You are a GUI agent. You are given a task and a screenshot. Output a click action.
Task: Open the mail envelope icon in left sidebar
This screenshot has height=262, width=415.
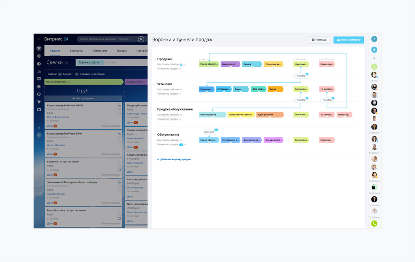(39, 86)
